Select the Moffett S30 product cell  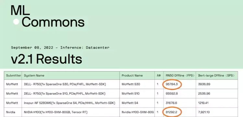click(131, 84)
